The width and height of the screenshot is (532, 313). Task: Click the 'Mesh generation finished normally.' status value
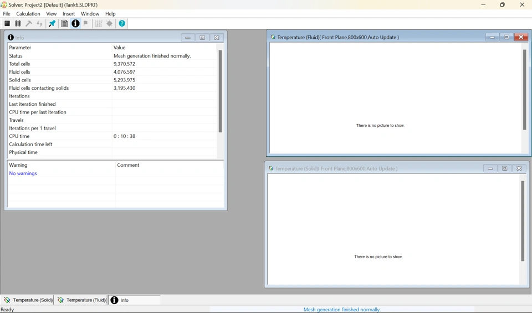click(152, 55)
